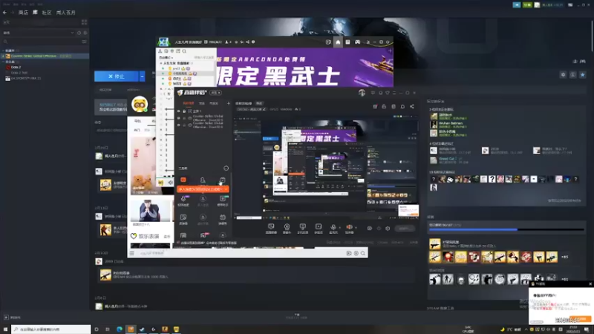This screenshot has width=594, height=334.
Task: Toggle the favorite star icon in Steam
Action: tap(583, 75)
